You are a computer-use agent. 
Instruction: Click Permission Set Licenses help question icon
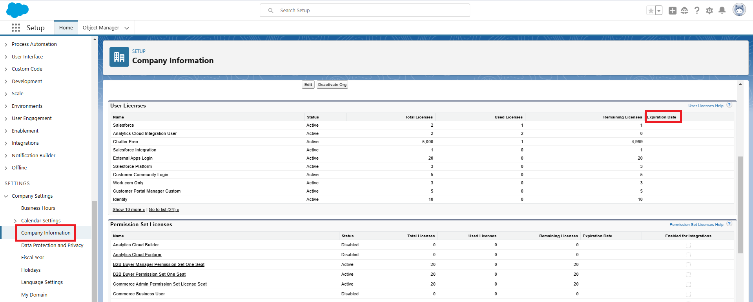pos(729,224)
